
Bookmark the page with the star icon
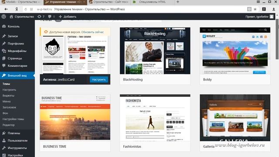[255, 9]
